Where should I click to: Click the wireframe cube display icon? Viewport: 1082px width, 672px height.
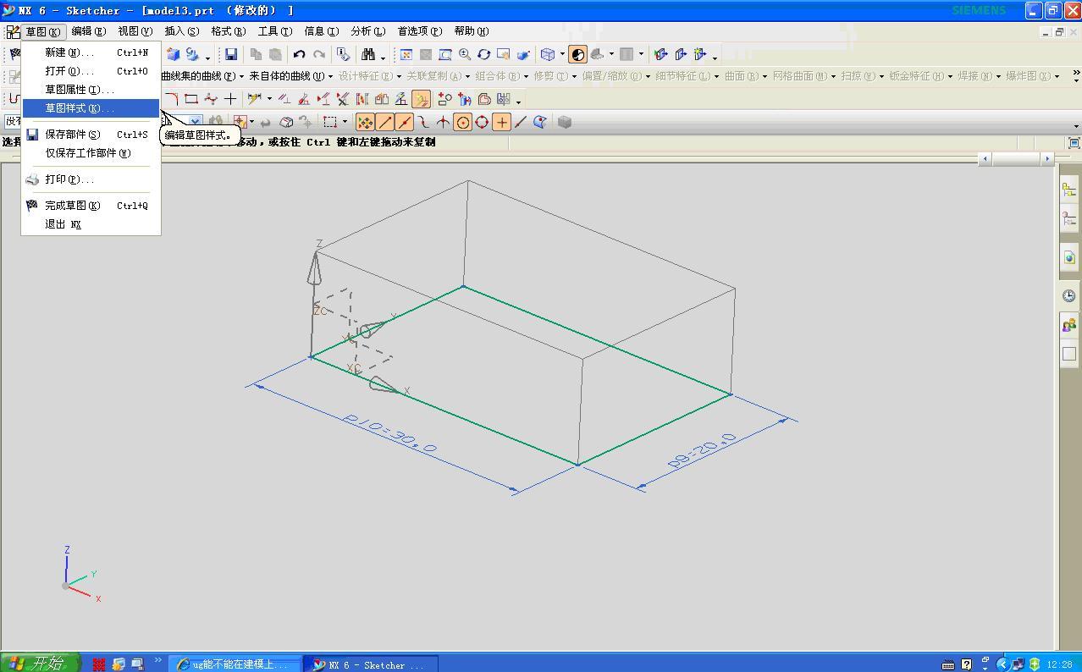(x=548, y=54)
